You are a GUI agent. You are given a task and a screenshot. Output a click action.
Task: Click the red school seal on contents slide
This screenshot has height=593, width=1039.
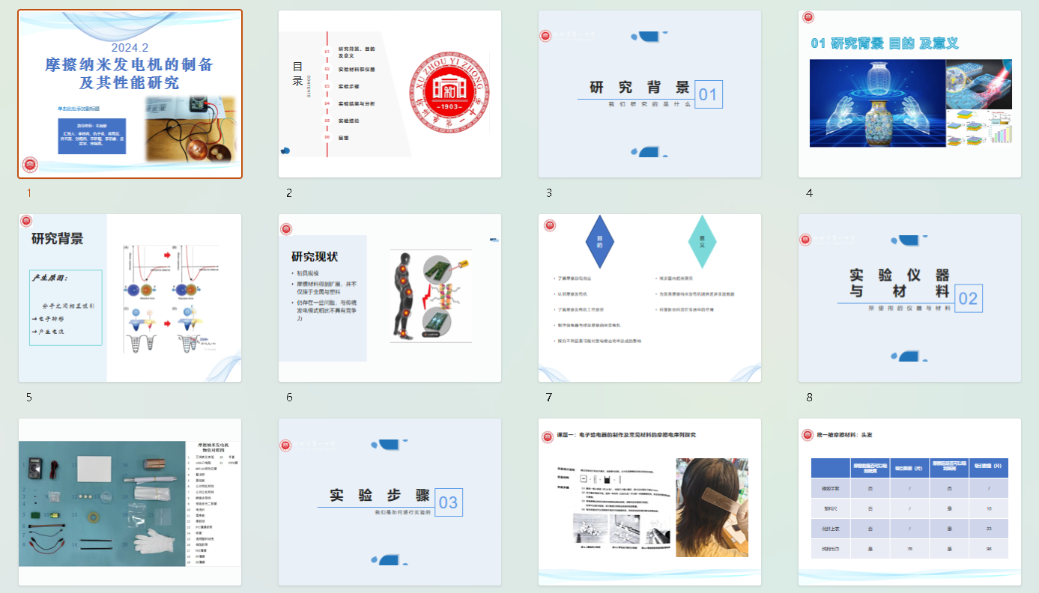click(449, 93)
